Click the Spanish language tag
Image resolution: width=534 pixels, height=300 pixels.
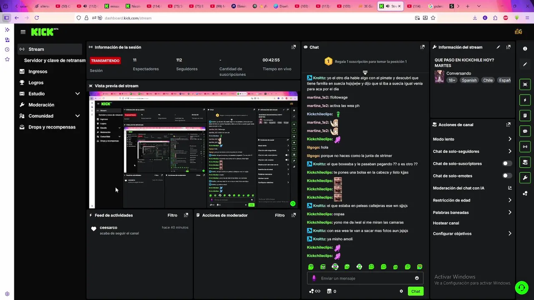tap(469, 80)
